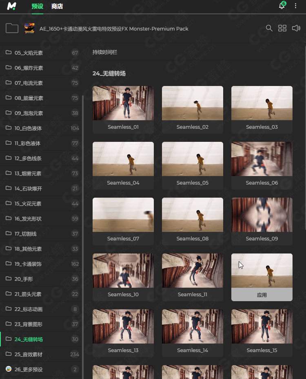Open the notifications bell
Viewport: 306px width, 379px height.
(282, 6)
